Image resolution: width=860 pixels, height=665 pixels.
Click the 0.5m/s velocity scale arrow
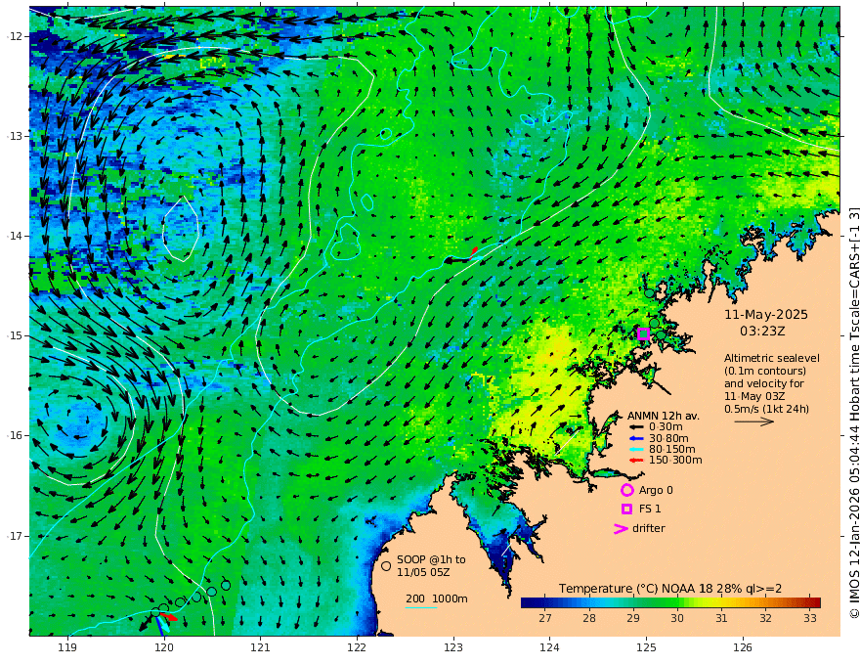coord(754,421)
